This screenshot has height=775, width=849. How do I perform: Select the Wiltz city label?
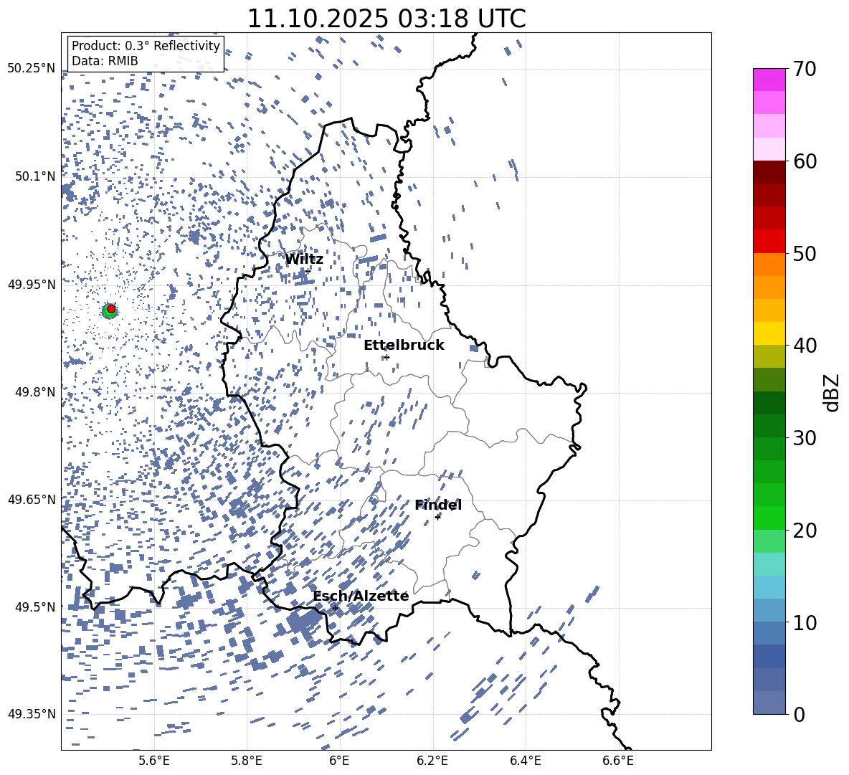click(304, 260)
